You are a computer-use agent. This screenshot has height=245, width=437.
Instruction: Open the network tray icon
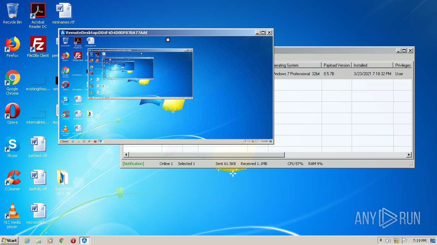click(396, 241)
